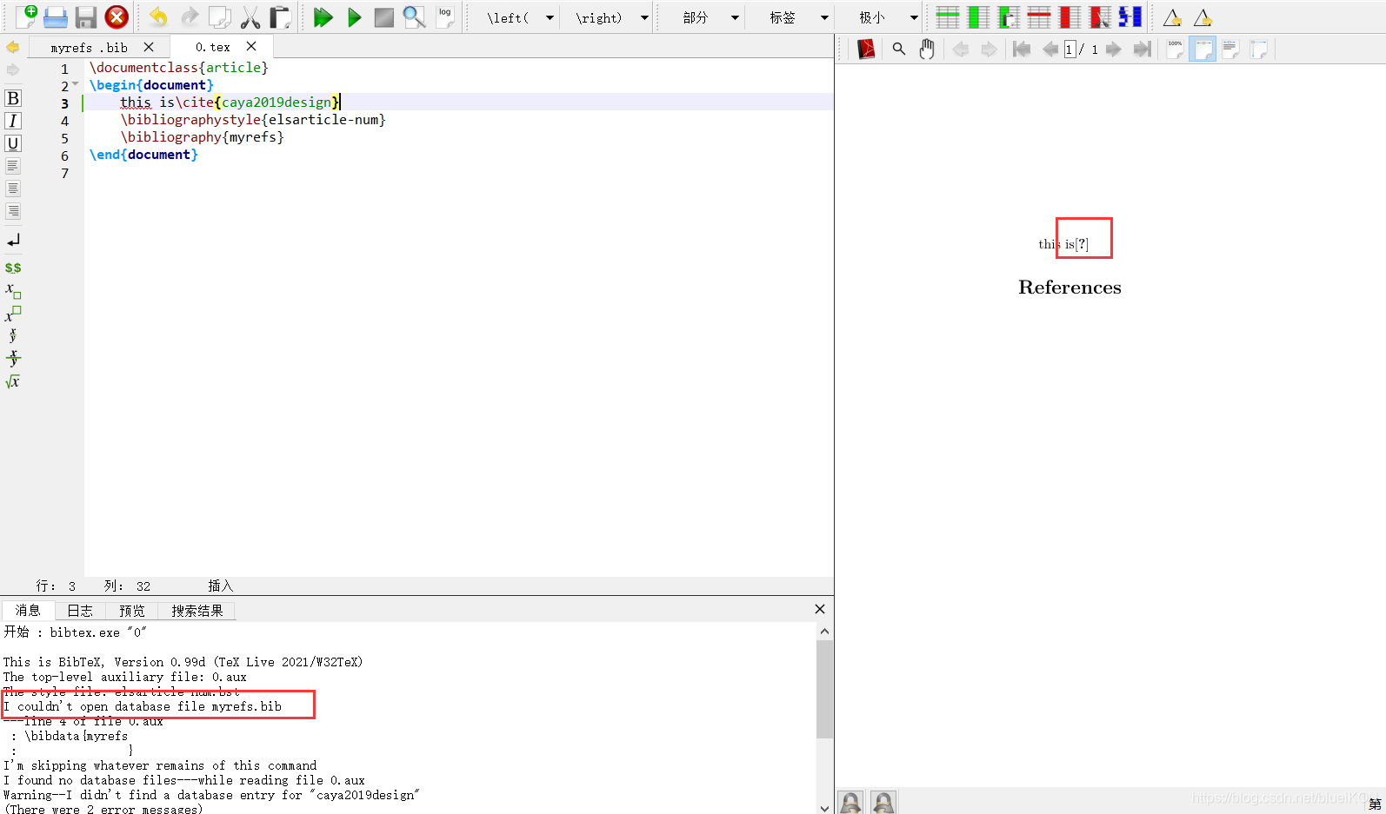Image resolution: width=1386 pixels, height=814 pixels.
Task: Insert a line break with the return arrow button
Action: coord(13,240)
